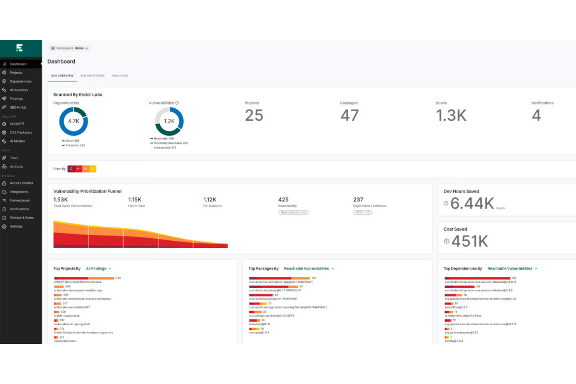The height and width of the screenshot is (384, 576).
Task: Click the Projects count 25
Action: pyautogui.click(x=254, y=116)
